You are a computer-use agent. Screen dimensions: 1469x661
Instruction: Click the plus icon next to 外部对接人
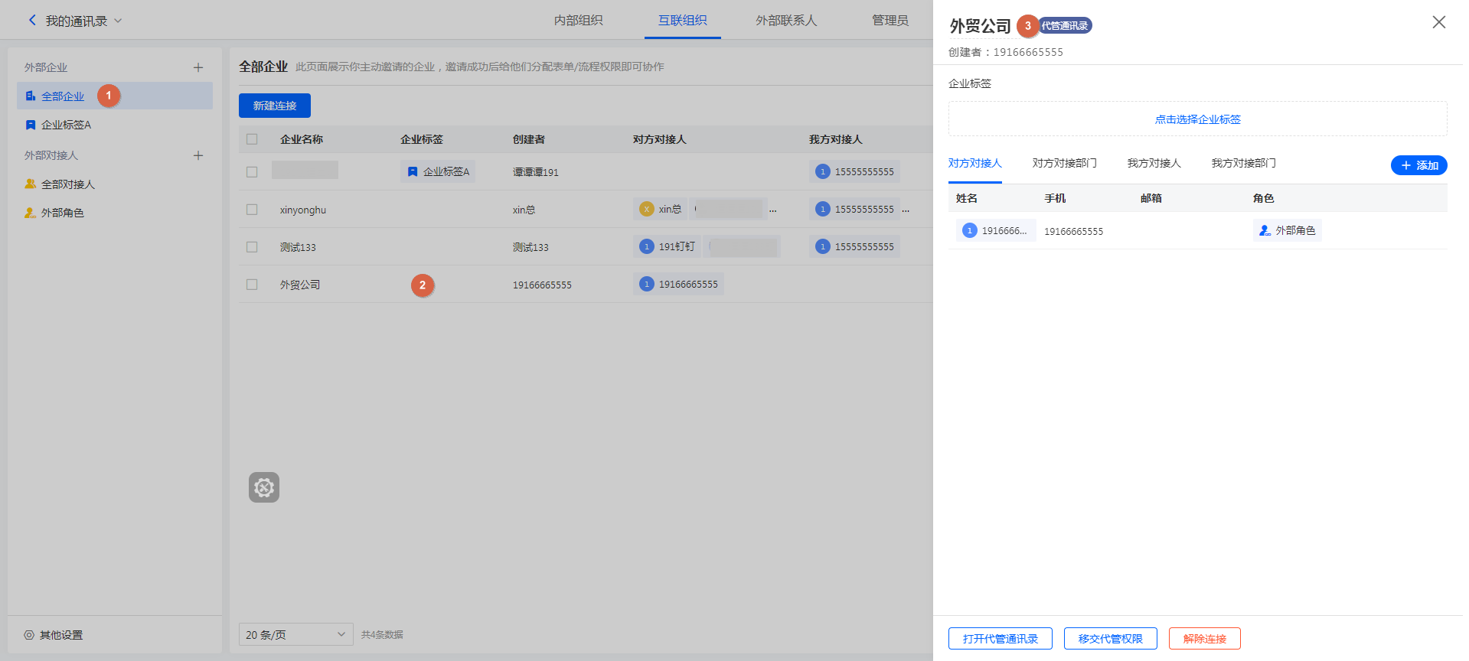pyautogui.click(x=198, y=155)
